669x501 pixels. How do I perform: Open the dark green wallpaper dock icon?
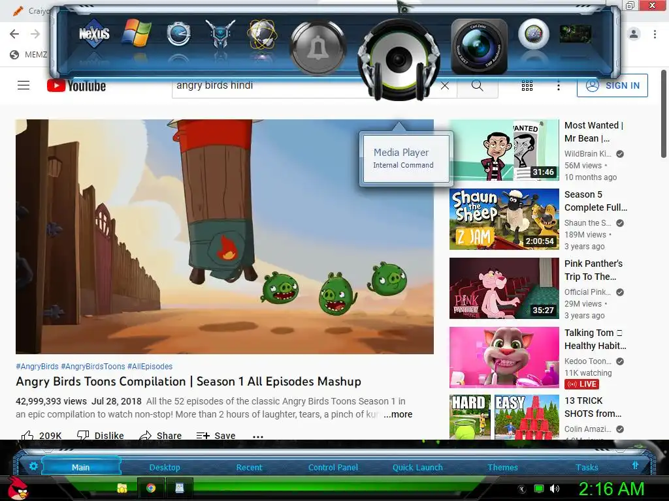[x=576, y=34]
